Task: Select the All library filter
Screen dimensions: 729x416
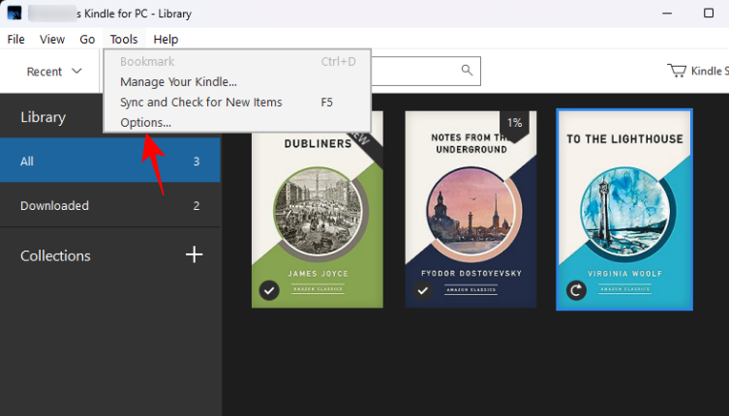Action: coord(109,161)
